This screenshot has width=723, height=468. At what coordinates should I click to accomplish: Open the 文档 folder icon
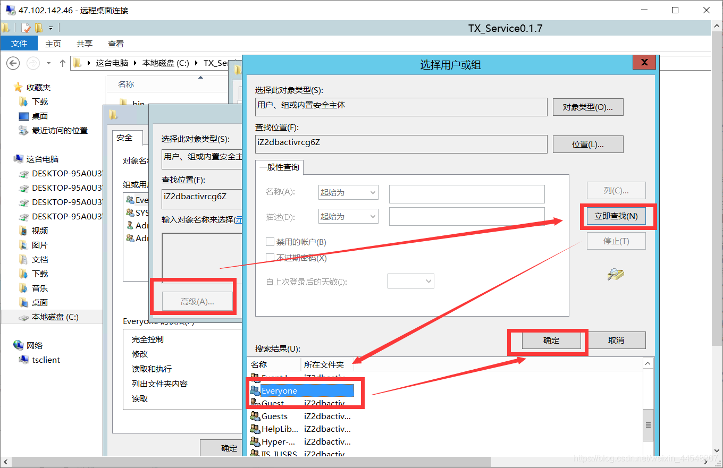tap(23, 259)
